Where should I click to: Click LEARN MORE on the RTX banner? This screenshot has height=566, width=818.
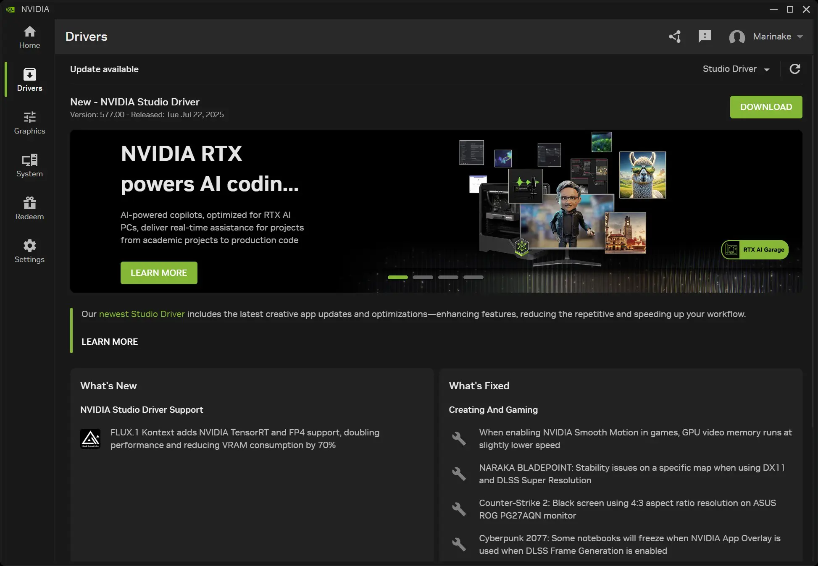coord(159,273)
